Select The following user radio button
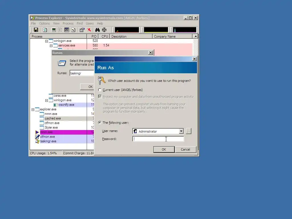This screenshot has width=292, height=219. click(x=100, y=123)
